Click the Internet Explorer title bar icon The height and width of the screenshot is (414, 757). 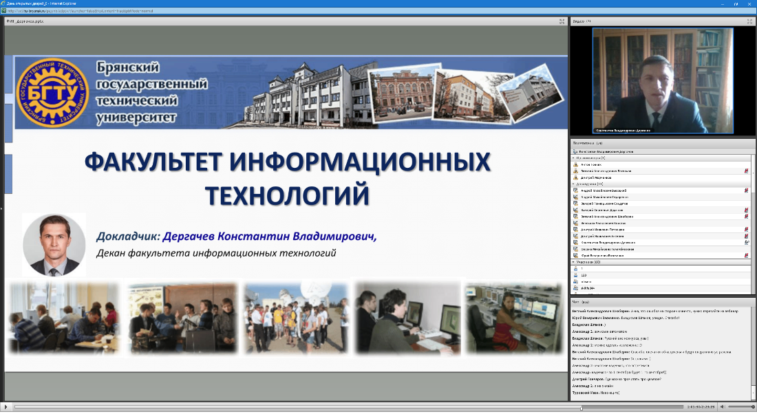pos(3,3)
